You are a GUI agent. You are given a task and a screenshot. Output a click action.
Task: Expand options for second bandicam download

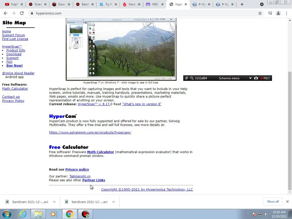pyautogui.click(x=113, y=202)
